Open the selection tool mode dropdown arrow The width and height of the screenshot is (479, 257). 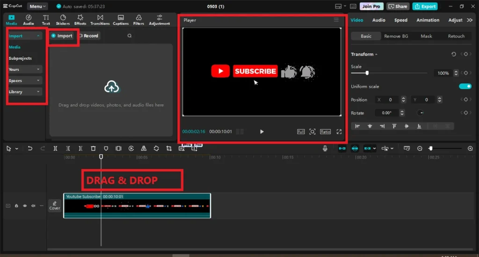pyautogui.click(x=17, y=149)
